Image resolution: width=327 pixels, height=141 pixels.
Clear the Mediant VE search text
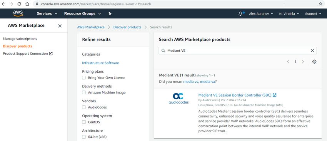coord(312,51)
